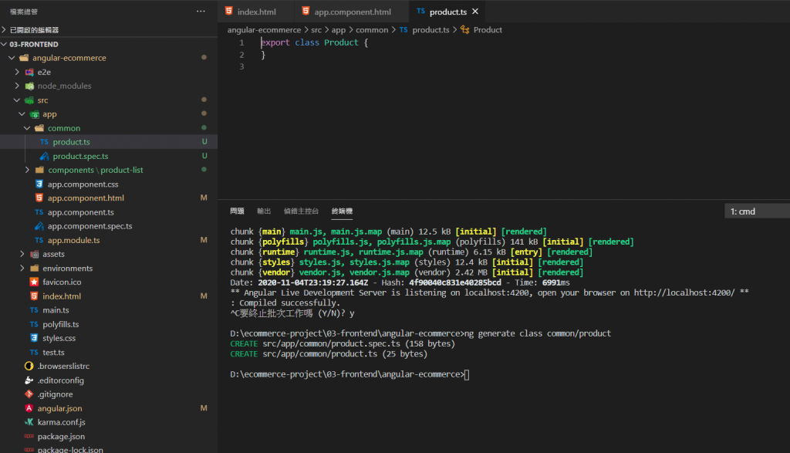Click the angular.json Angular icon
The height and width of the screenshot is (453, 790).
pos(29,408)
